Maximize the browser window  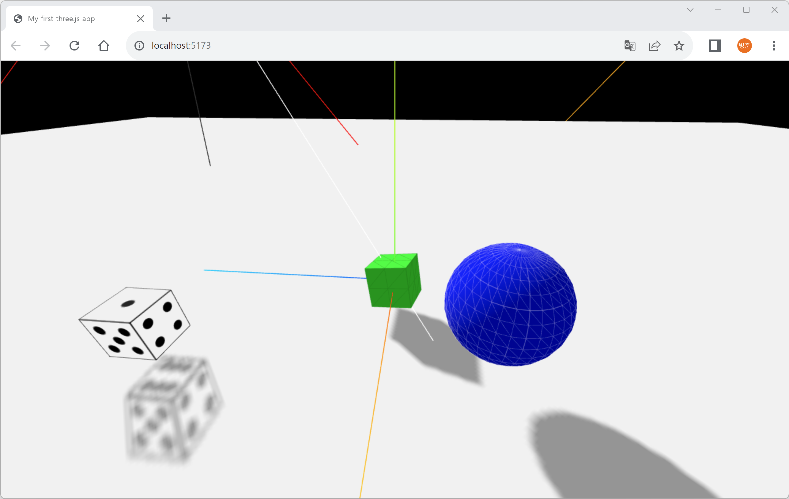(746, 10)
